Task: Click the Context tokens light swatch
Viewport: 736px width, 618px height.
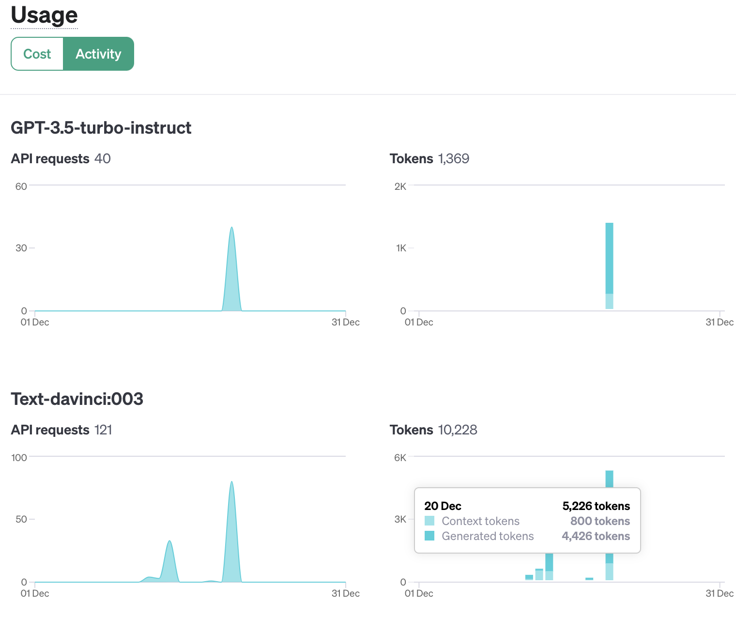Action: [429, 521]
